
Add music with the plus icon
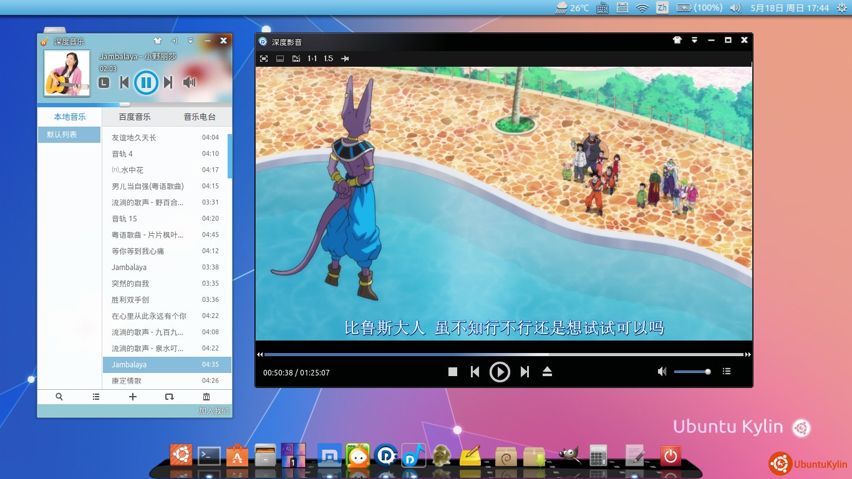132,397
